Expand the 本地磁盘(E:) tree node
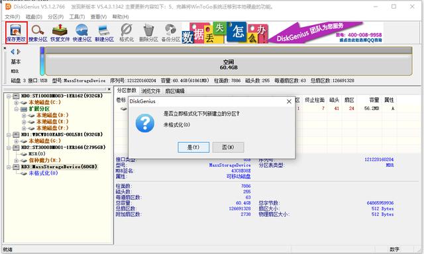The width and height of the screenshot is (424, 254). (x=24, y=122)
